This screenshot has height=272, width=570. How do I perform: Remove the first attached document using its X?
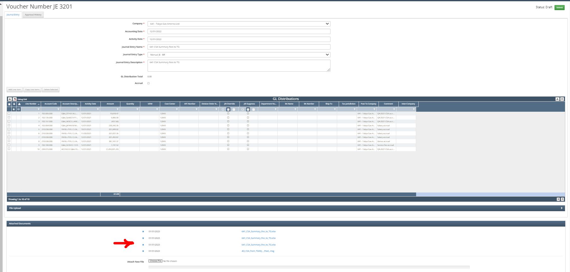tap(143, 232)
